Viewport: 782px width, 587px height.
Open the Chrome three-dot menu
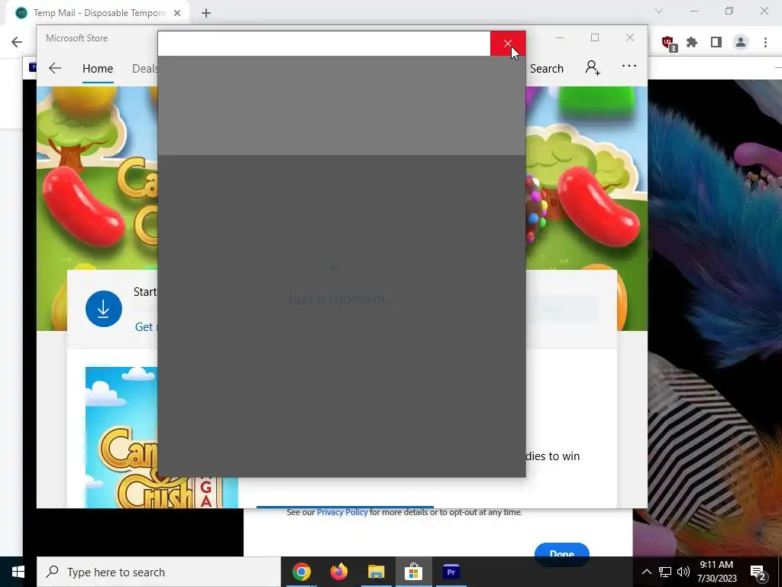[765, 43]
